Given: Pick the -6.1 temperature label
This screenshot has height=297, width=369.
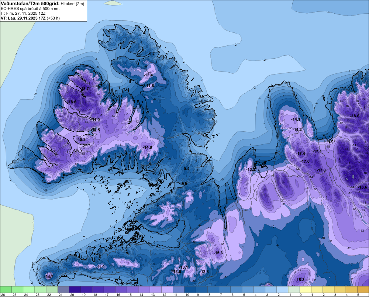Looking at the screenshot, I should (203, 102).
